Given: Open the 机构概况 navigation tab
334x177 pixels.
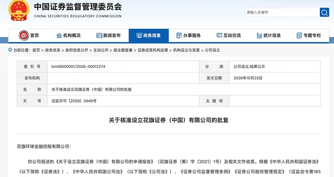Looking at the screenshot, I should pyautogui.click(x=68, y=35).
